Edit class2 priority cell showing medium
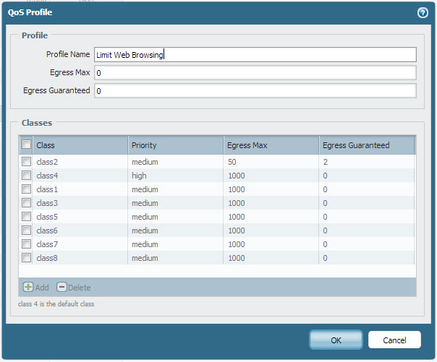This screenshot has width=437, height=362. coord(175,162)
